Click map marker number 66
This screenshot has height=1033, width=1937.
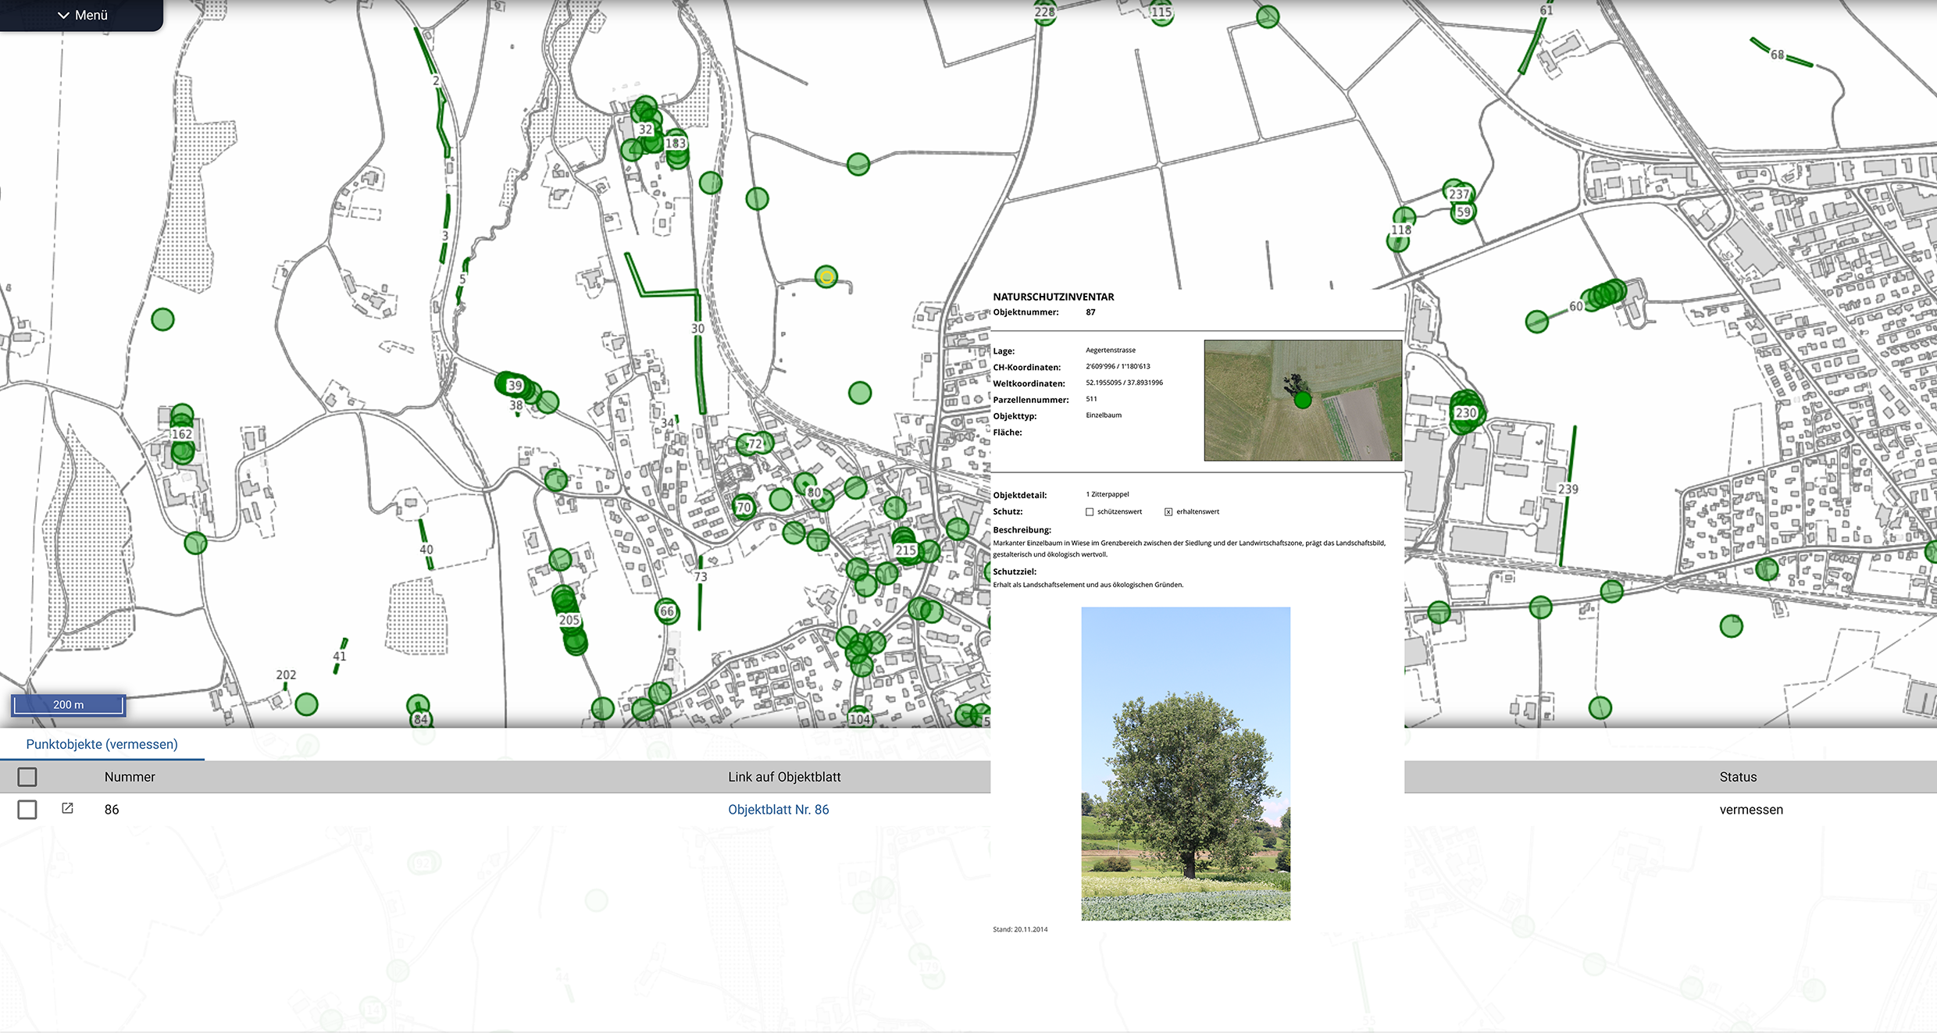click(666, 611)
